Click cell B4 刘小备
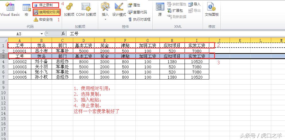Viewport: 285px width, 140px height. (41, 62)
